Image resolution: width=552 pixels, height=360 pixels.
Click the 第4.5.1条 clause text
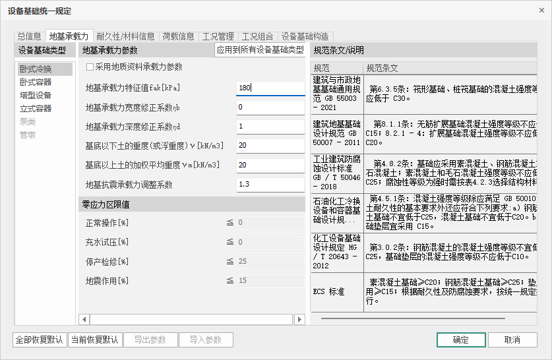coord(450,212)
